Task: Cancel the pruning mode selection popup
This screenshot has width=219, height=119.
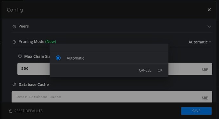Action: pyautogui.click(x=145, y=70)
